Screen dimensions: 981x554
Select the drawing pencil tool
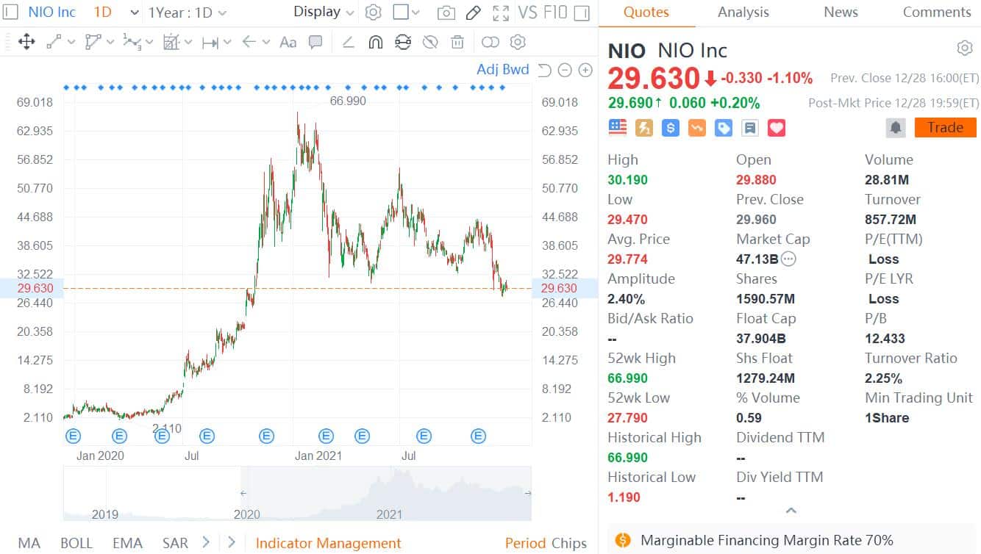pyautogui.click(x=473, y=12)
